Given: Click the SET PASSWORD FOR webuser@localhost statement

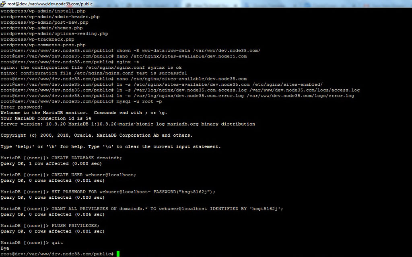Looking at the screenshot, I should (x=134, y=192).
